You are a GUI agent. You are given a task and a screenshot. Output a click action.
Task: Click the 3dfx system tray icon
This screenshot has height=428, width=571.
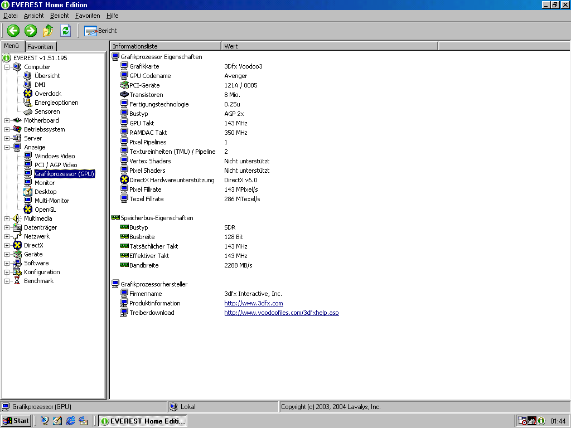(531, 421)
